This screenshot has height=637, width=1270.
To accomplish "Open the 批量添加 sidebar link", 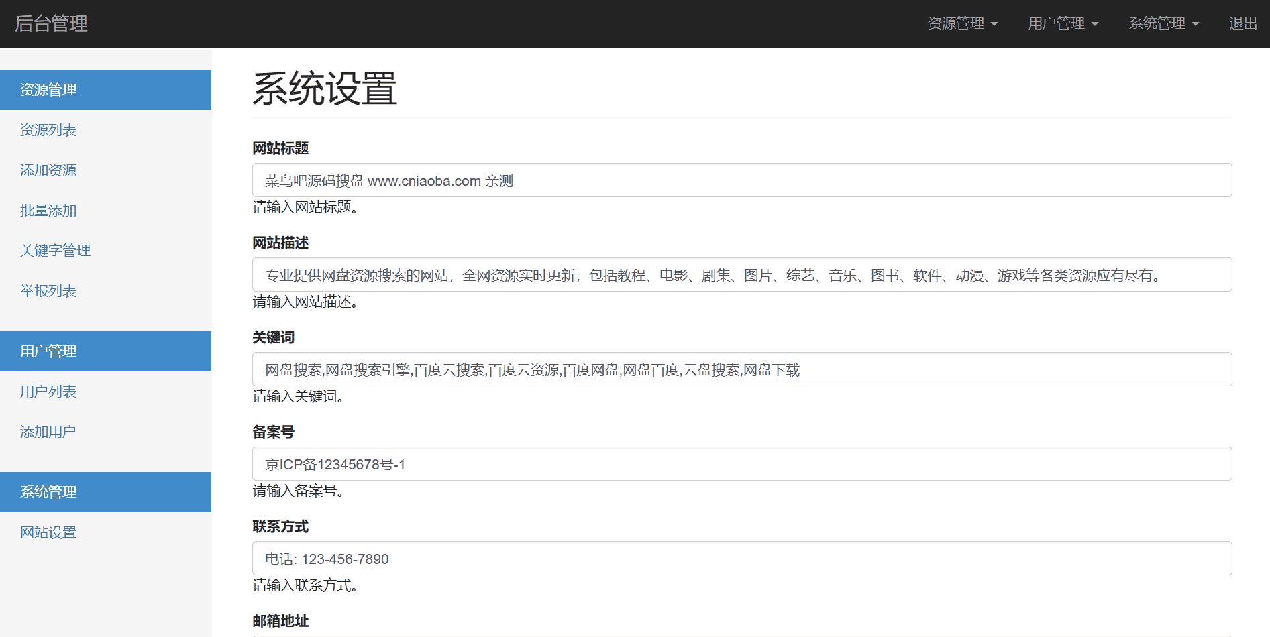I will (48, 211).
